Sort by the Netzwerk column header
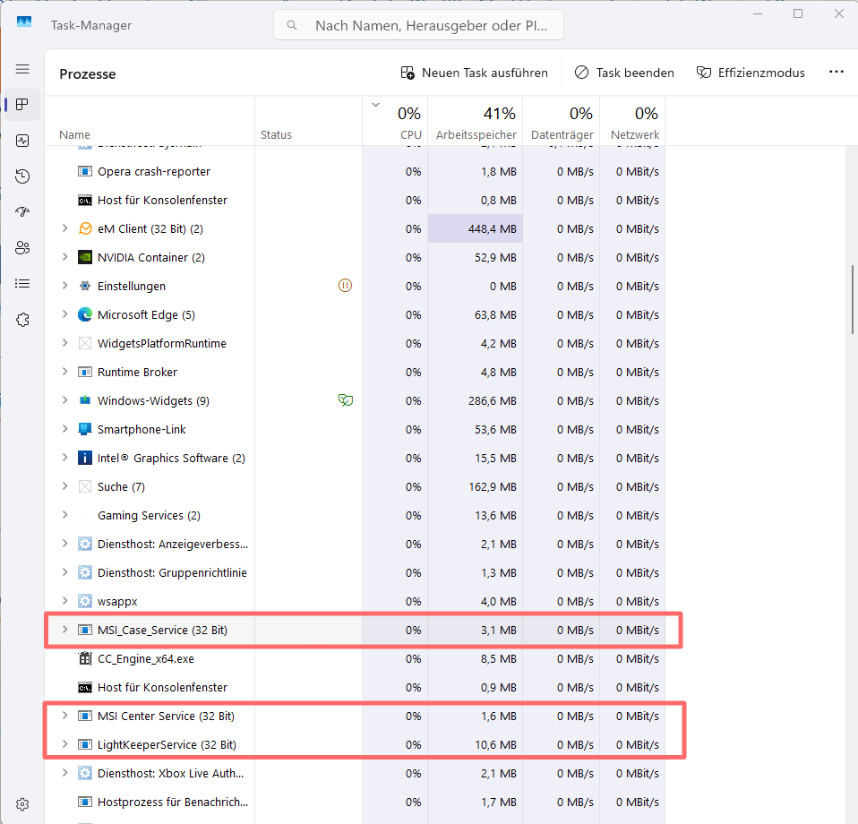Image resolution: width=858 pixels, height=824 pixels. [x=632, y=121]
